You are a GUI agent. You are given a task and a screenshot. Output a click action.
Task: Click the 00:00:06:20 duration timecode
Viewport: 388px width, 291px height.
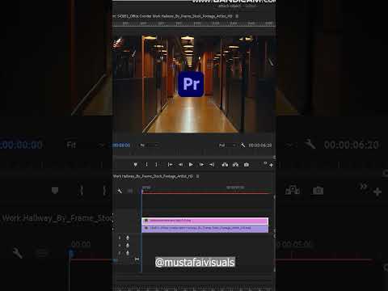pyautogui.click(x=259, y=145)
